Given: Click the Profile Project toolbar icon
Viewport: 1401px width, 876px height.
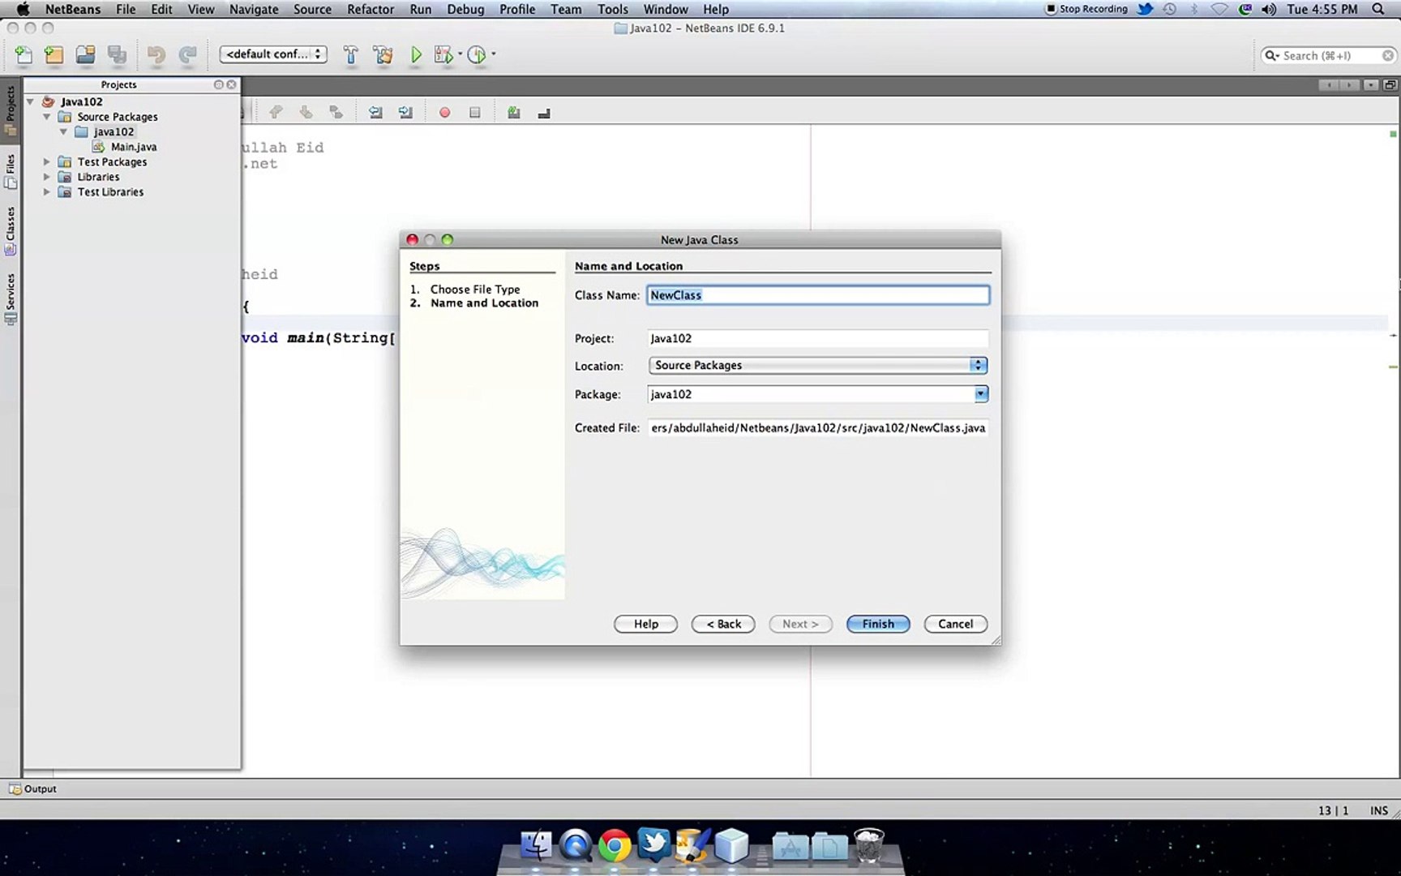Looking at the screenshot, I should point(477,54).
